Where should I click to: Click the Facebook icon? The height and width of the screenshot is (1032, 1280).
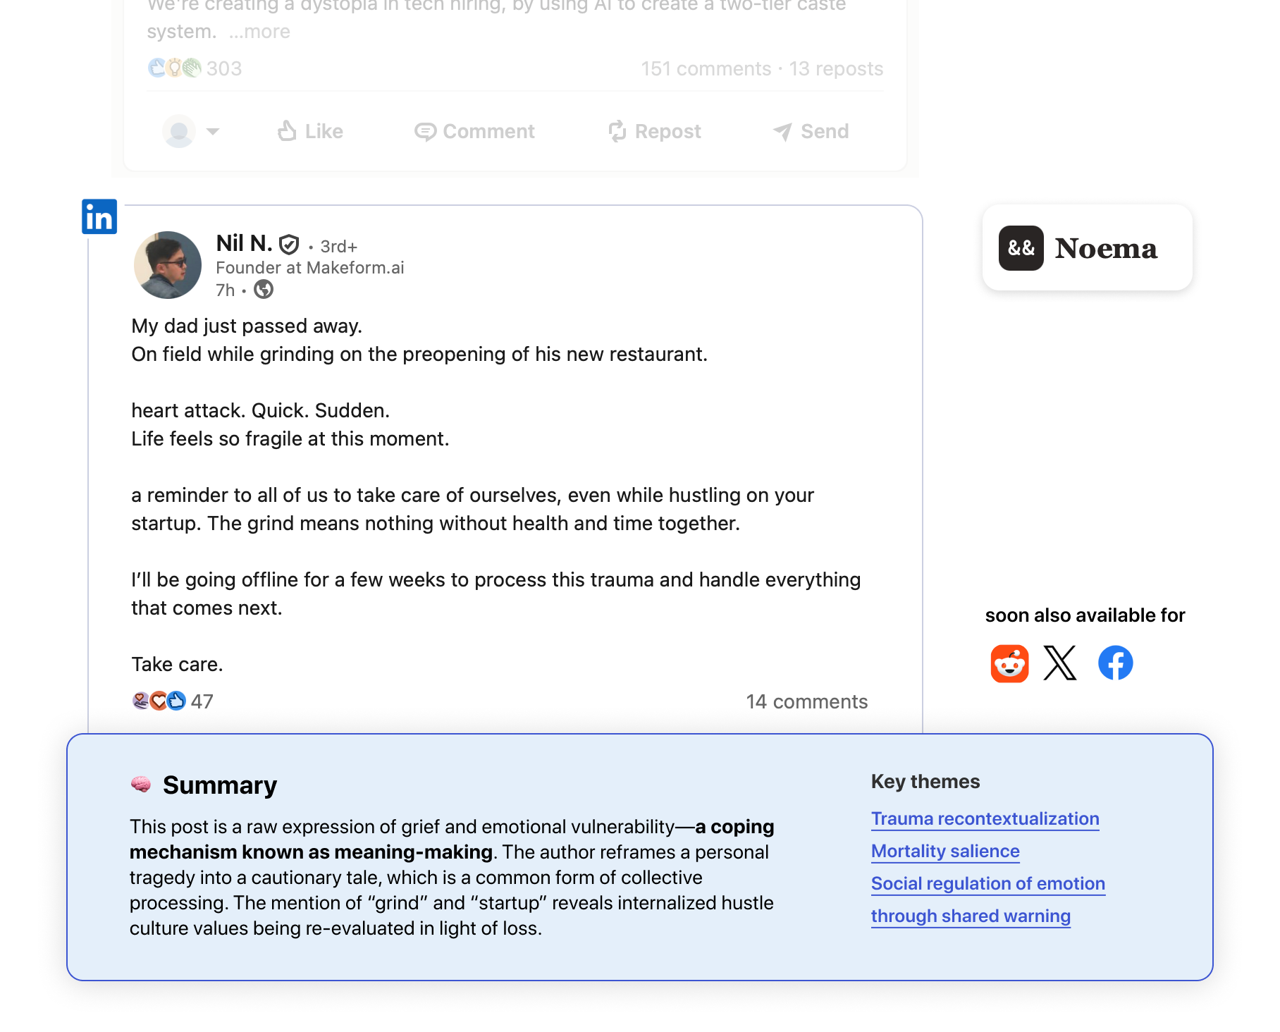(x=1115, y=663)
